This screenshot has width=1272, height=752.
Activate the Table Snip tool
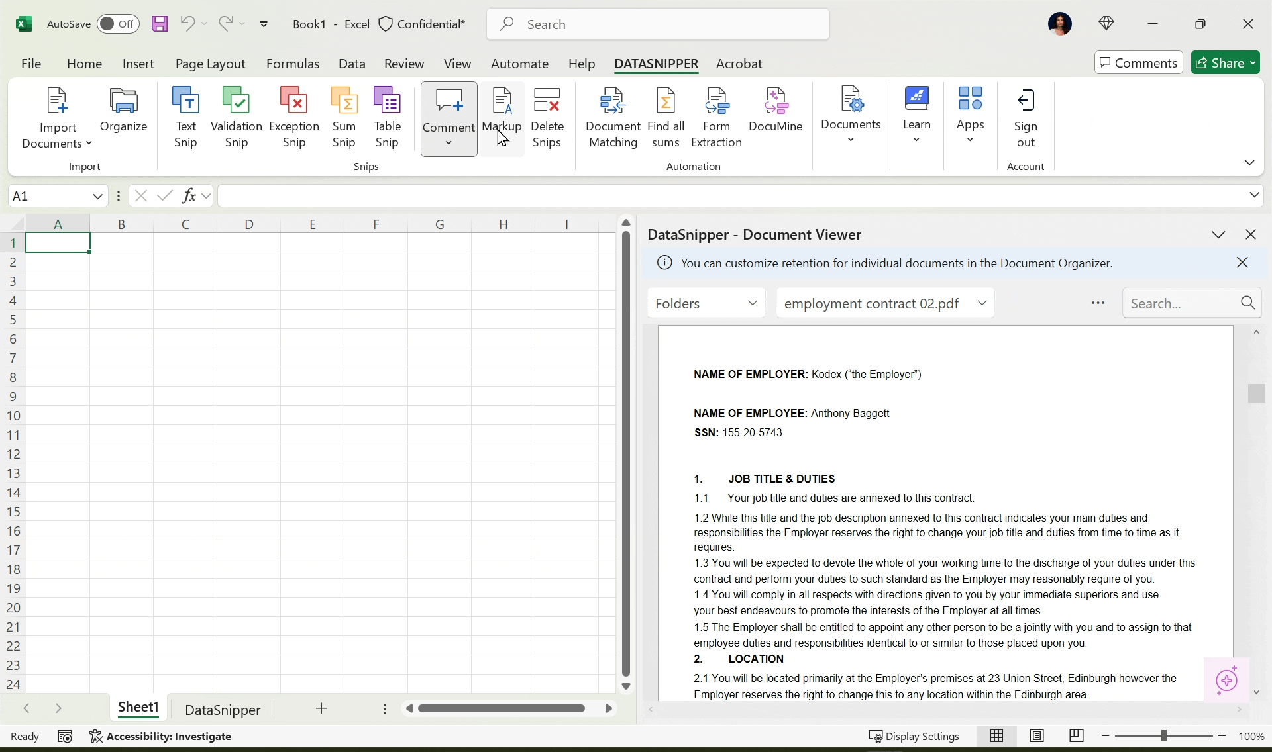pos(388,118)
